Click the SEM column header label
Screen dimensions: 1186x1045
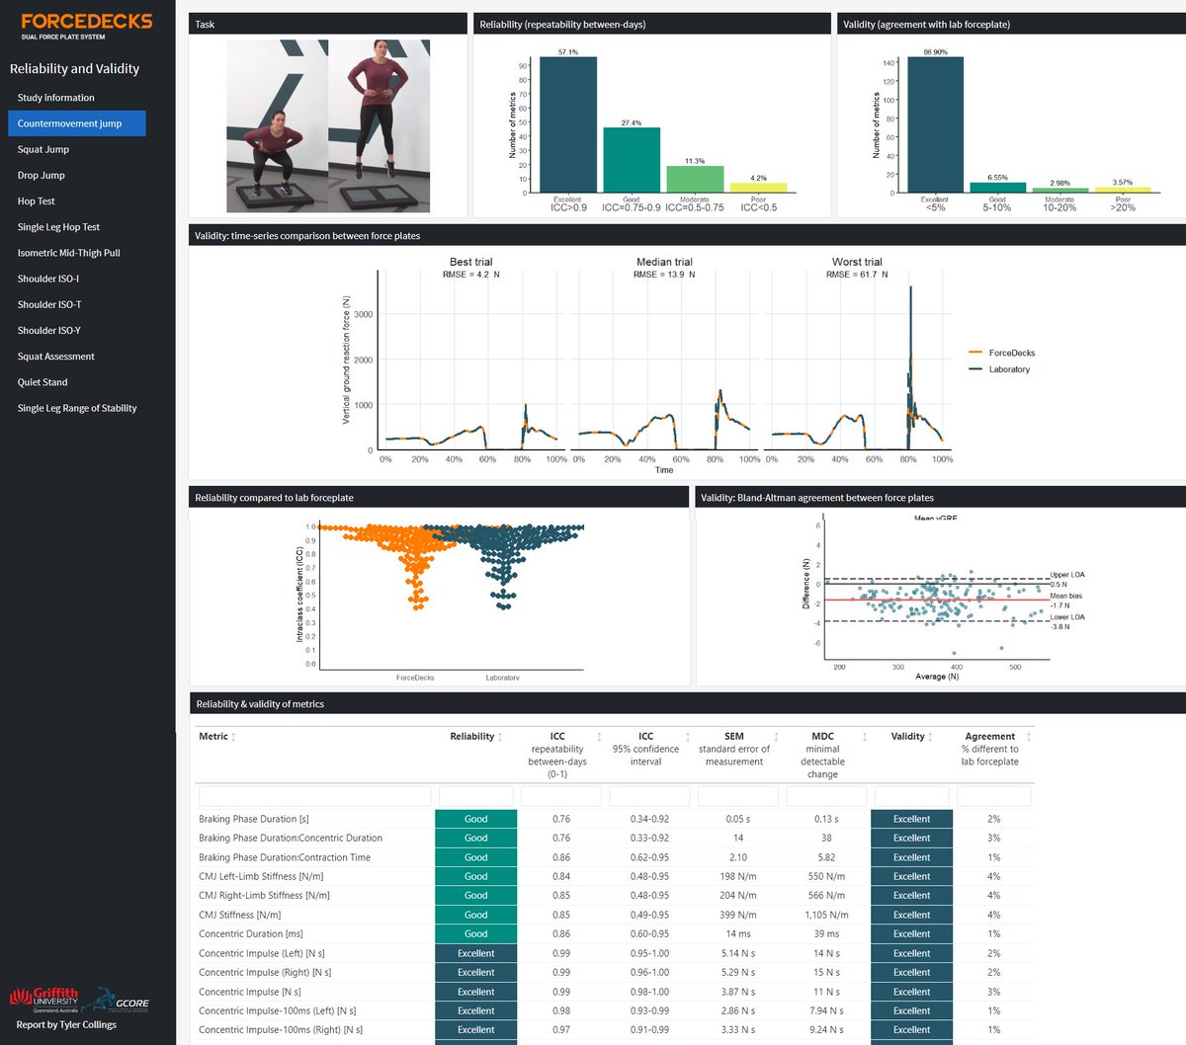[x=734, y=737]
